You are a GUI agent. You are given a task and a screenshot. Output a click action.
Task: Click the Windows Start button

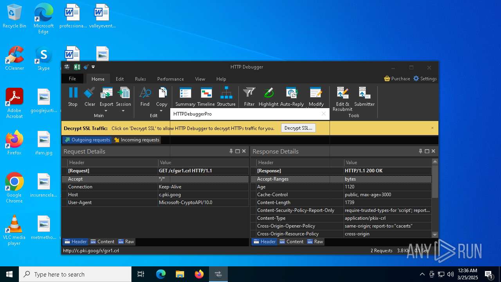(x=9, y=274)
